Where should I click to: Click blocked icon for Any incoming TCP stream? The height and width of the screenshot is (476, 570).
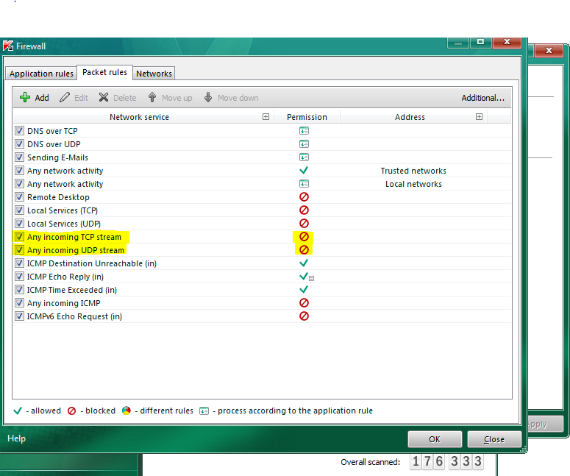[x=304, y=237]
